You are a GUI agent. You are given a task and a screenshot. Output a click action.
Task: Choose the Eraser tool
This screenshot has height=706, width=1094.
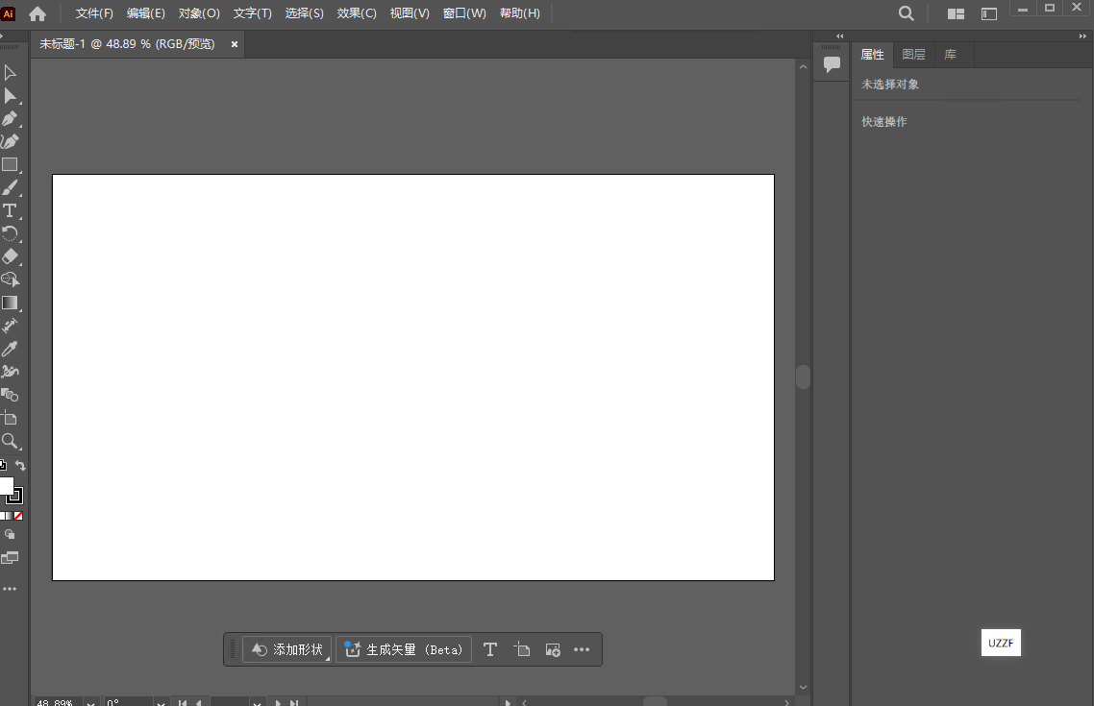pyautogui.click(x=12, y=256)
